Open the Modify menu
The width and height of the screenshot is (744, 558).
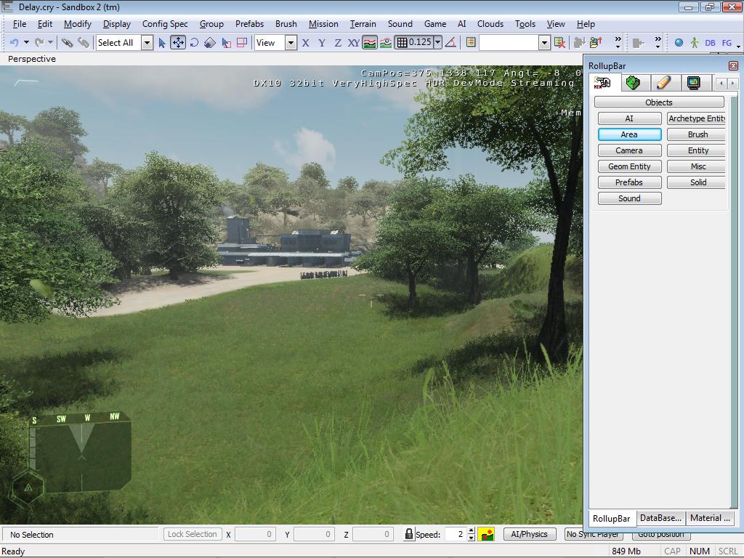pos(77,24)
